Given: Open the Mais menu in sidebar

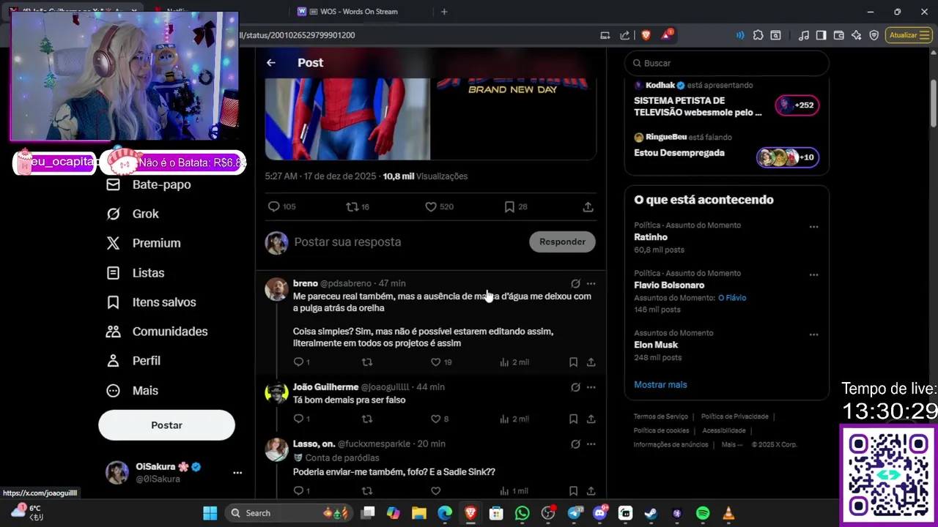Looking at the screenshot, I should (133, 391).
